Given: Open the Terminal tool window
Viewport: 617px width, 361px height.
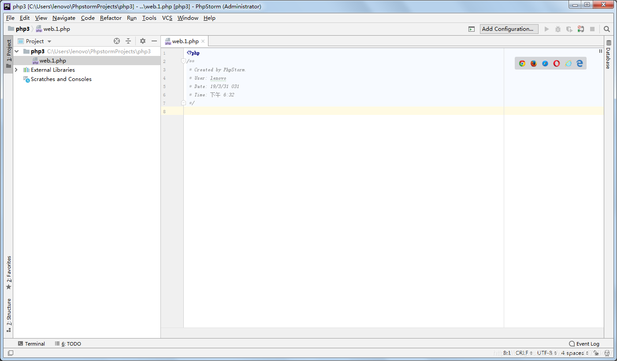Looking at the screenshot, I should coord(31,344).
